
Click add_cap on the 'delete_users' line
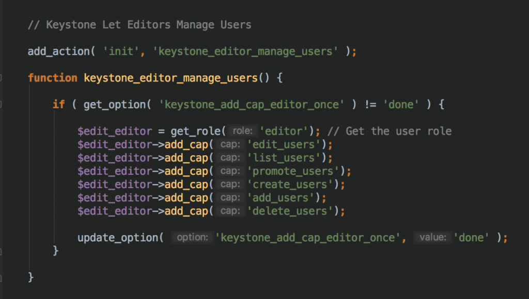(186, 211)
